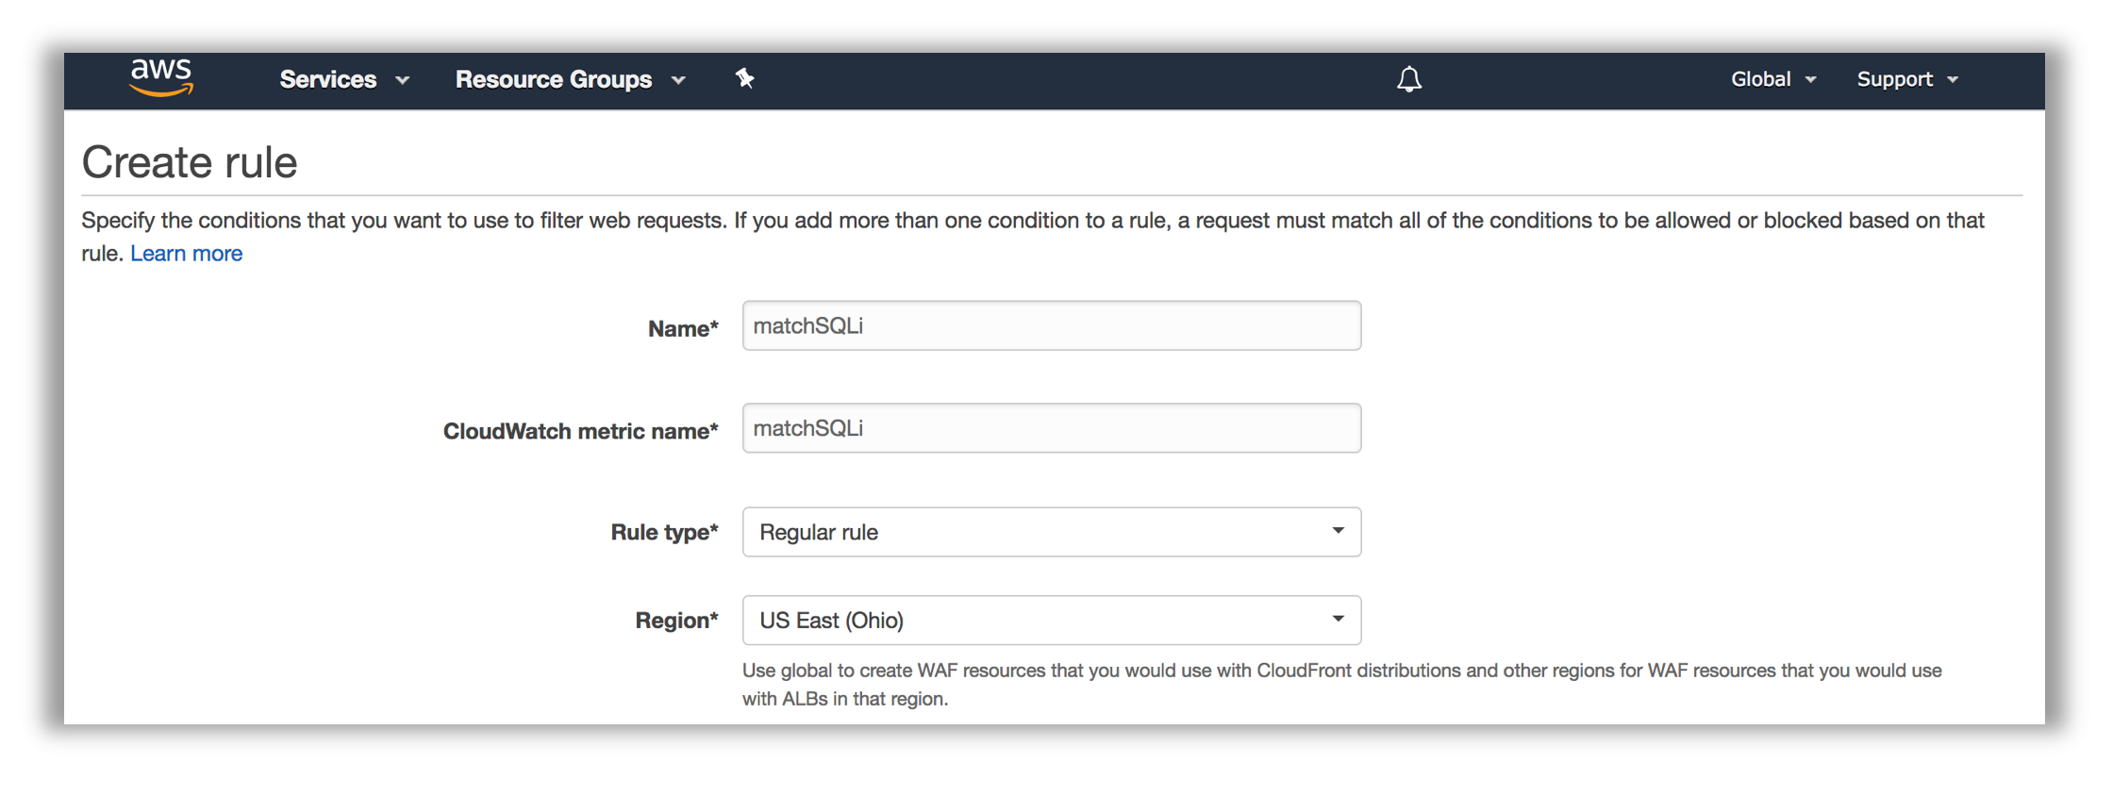Click the AWS logo home icon
The height and width of the screenshot is (796, 2113).
(x=161, y=77)
